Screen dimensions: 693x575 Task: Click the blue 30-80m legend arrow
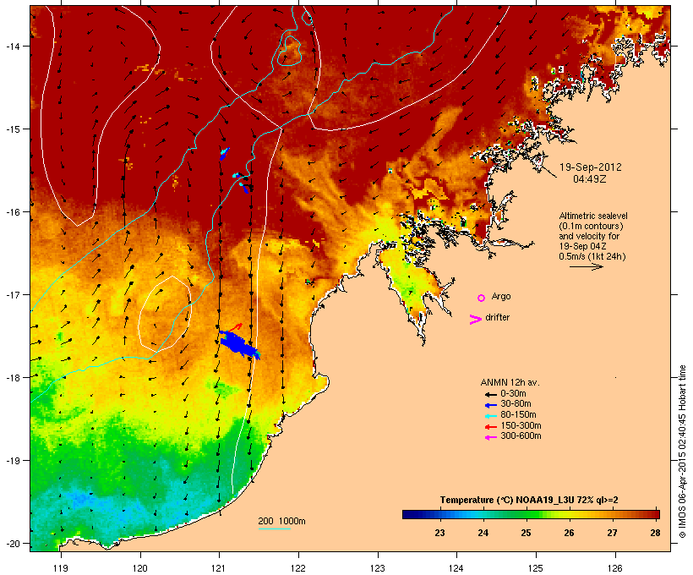click(490, 405)
